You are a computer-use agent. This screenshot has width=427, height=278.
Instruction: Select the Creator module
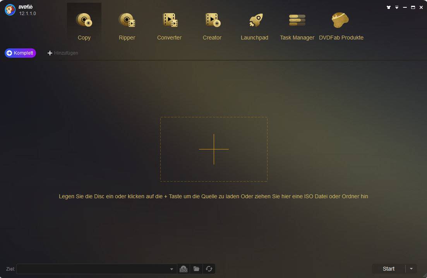coord(212,26)
